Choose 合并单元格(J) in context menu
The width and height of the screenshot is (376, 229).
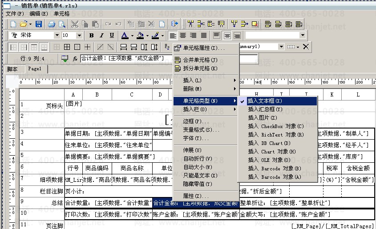[200, 60]
